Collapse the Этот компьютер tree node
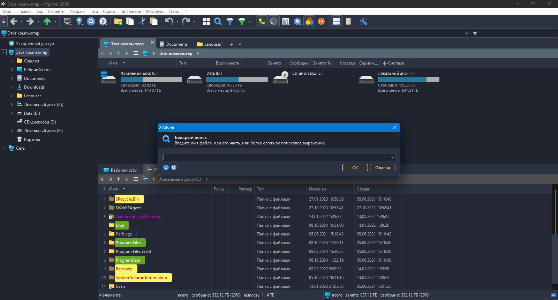Screen dimensions: 558x300 pyautogui.click(x=4, y=52)
